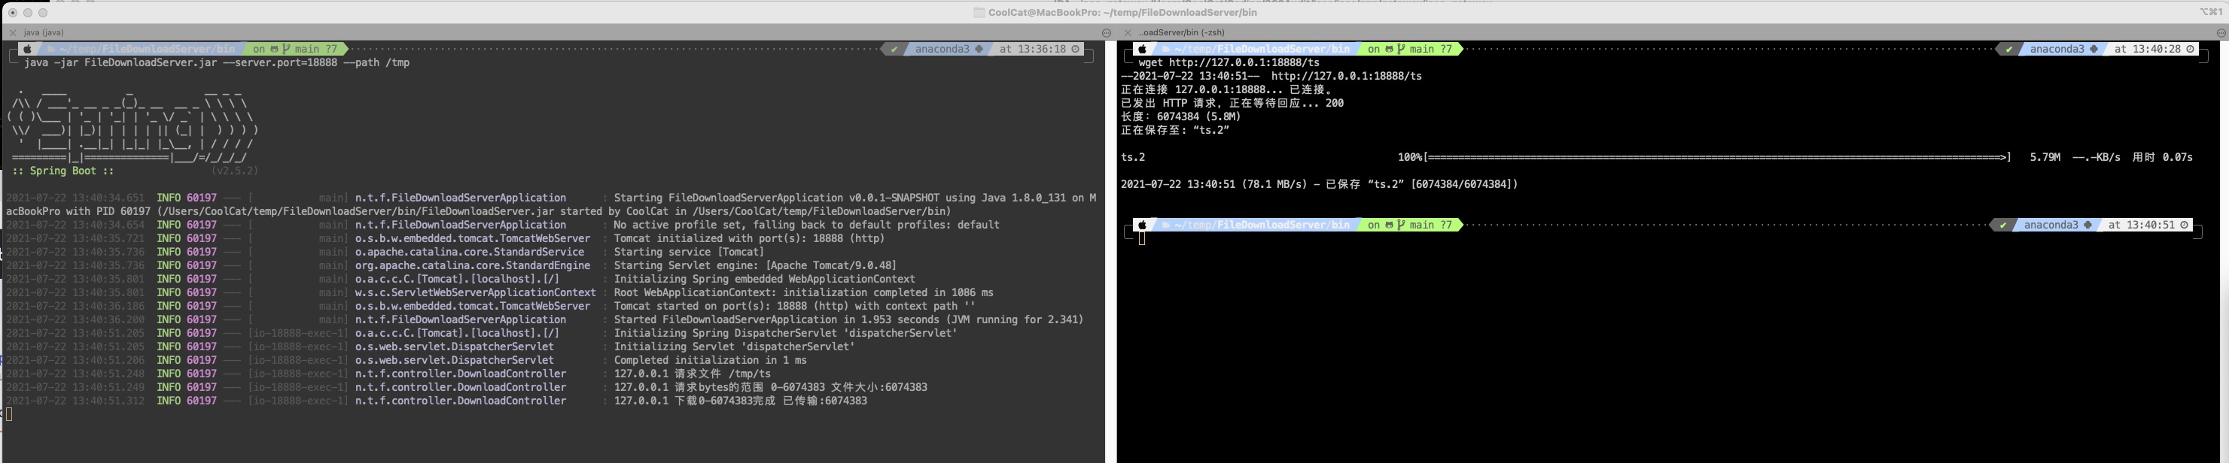Click the 'No active profile set' log line
The width and height of the screenshot is (2229, 463).
coord(806,225)
